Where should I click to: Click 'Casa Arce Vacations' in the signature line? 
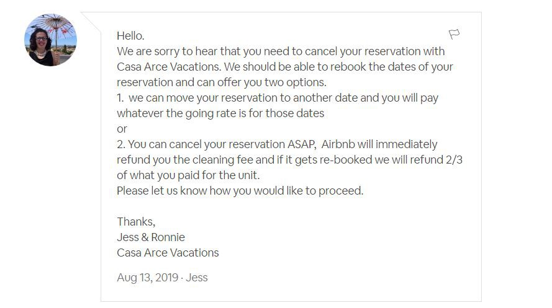(x=168, y=252)
